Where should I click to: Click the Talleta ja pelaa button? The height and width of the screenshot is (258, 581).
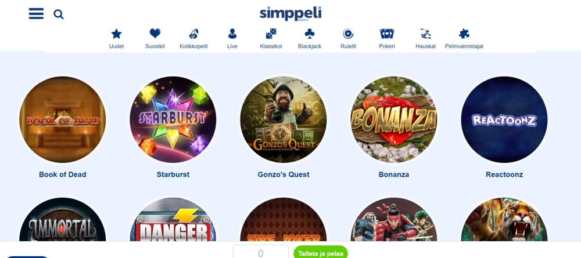click(x=321, y=252)
